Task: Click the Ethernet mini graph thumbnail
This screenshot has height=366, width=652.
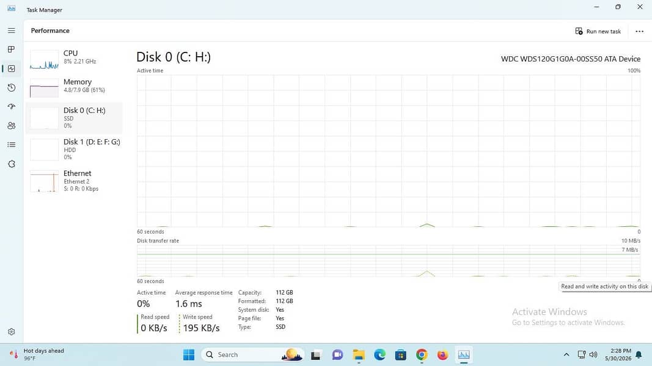Action: coord(44,181)
